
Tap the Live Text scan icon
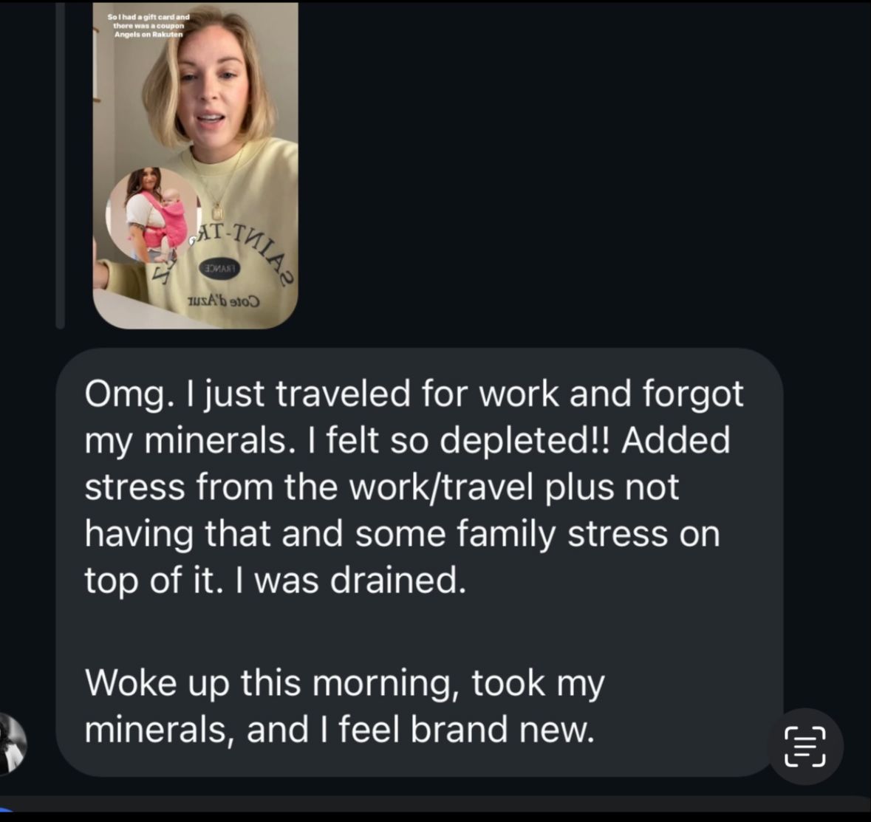coord(805,745)
